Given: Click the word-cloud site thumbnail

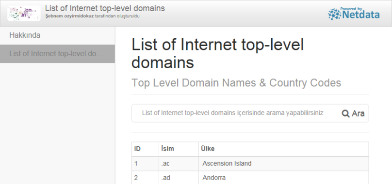Looking at the screenshot, I should pyautogui.click(x=24, y=13).
